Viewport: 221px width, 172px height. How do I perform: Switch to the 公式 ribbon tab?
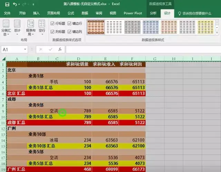click(71, 13)
